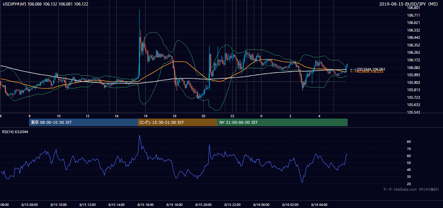Select the 8/15 08:00 date axis label
The image size is (443, 208).
[x=29, y=205]
